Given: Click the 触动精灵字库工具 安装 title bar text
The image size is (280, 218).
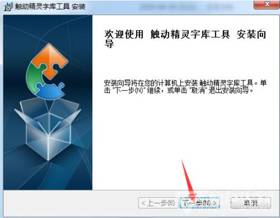Looking at the screenshot, I should click(x=50, y=7).
